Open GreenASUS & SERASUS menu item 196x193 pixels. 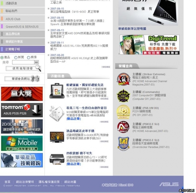pyautogui.click(x=22, y=27)
